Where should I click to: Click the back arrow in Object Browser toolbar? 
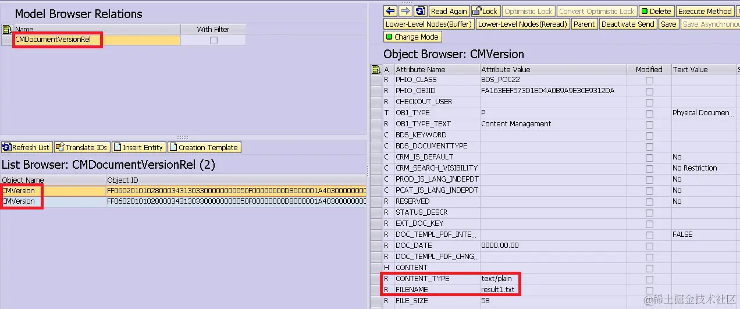click(391, 11)
